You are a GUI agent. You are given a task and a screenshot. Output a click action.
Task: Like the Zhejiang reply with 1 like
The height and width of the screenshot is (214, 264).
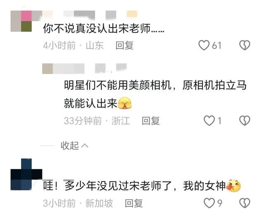[209, 121]
